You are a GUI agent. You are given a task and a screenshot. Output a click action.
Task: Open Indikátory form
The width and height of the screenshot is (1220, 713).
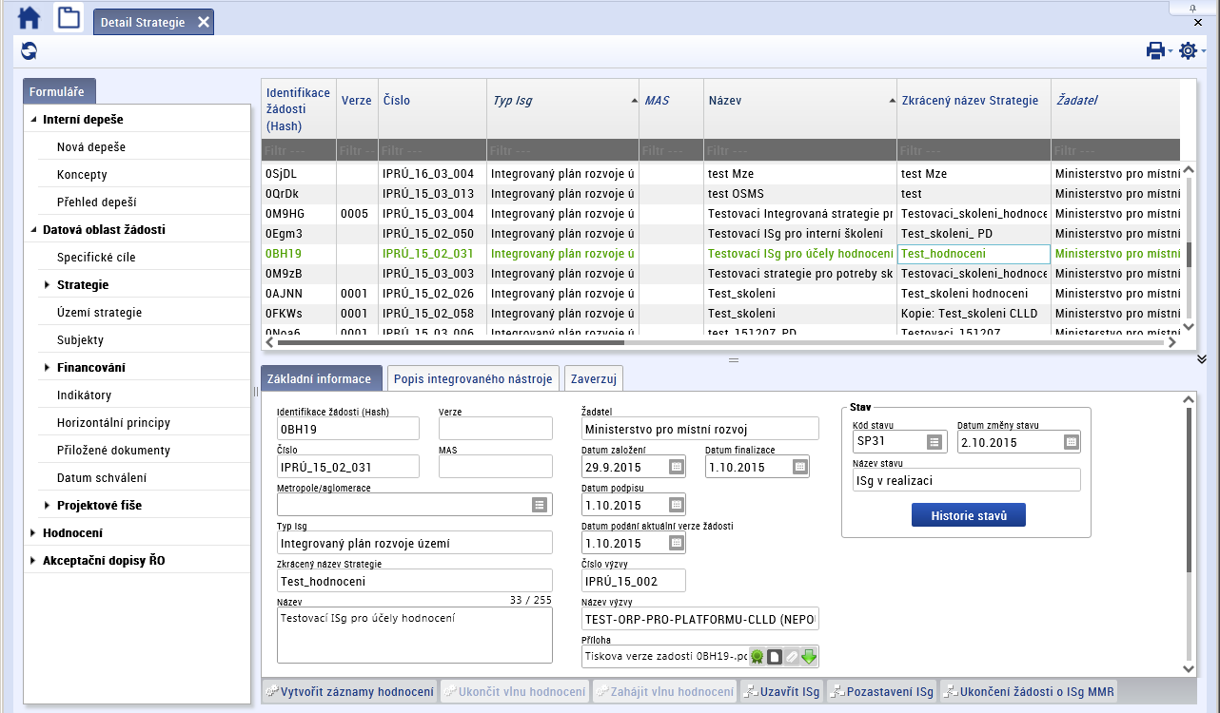[84, 395]
